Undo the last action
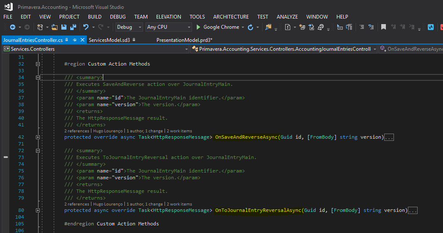The height and width of the screenshot is (233, 443). (x=86, y=27)
